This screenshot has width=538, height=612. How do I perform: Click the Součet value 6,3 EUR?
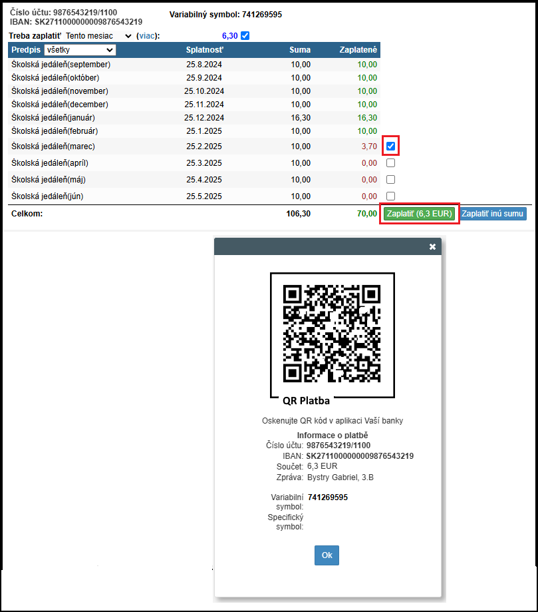(323, 466)
